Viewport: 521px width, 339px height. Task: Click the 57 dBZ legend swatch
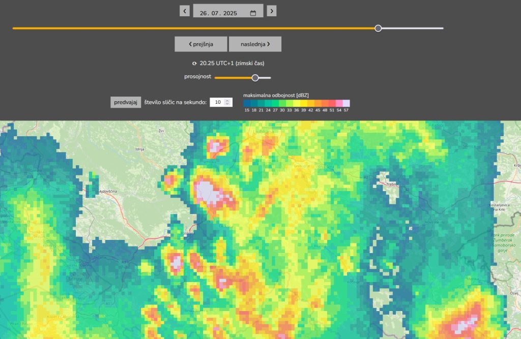click(x=346, y=103)
